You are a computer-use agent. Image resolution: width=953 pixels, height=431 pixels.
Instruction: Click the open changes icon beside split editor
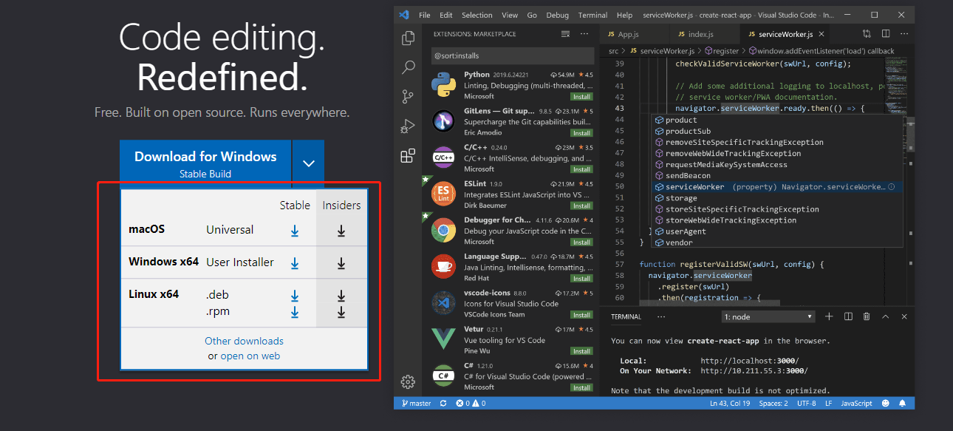point(867,34)
